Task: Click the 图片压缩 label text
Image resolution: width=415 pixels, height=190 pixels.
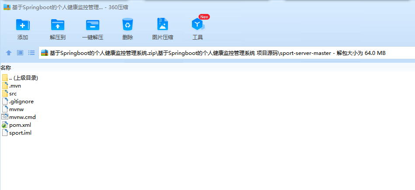Action: [163, 37]
